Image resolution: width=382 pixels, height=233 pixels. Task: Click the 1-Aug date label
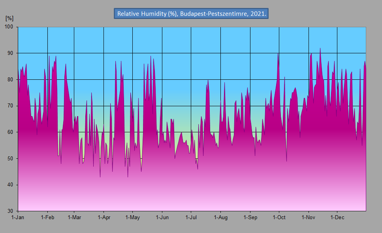(220, 217)
